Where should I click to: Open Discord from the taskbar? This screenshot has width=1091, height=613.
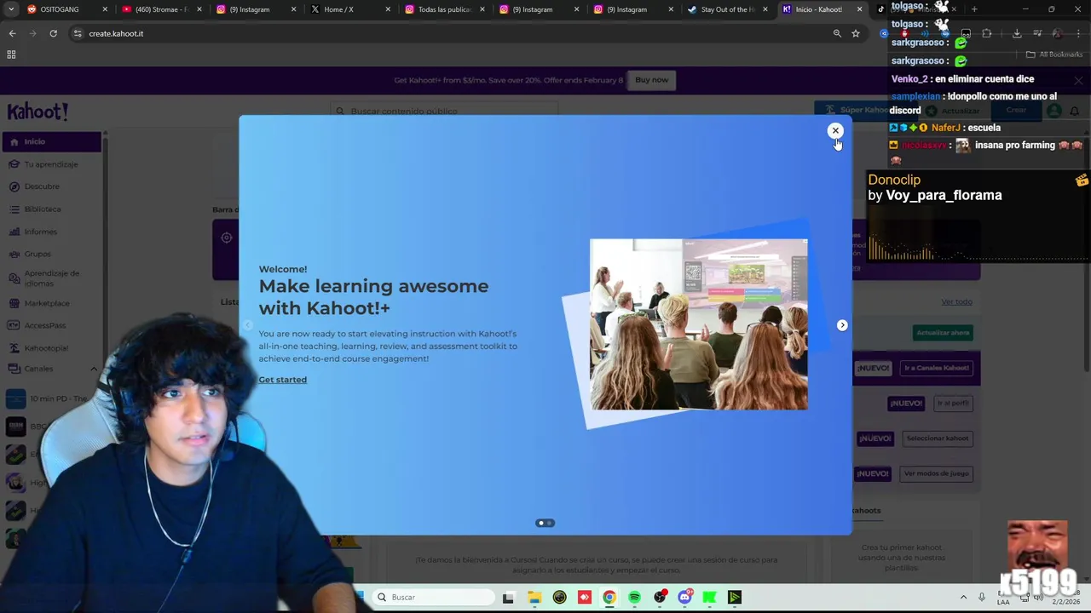coord(684,598)
